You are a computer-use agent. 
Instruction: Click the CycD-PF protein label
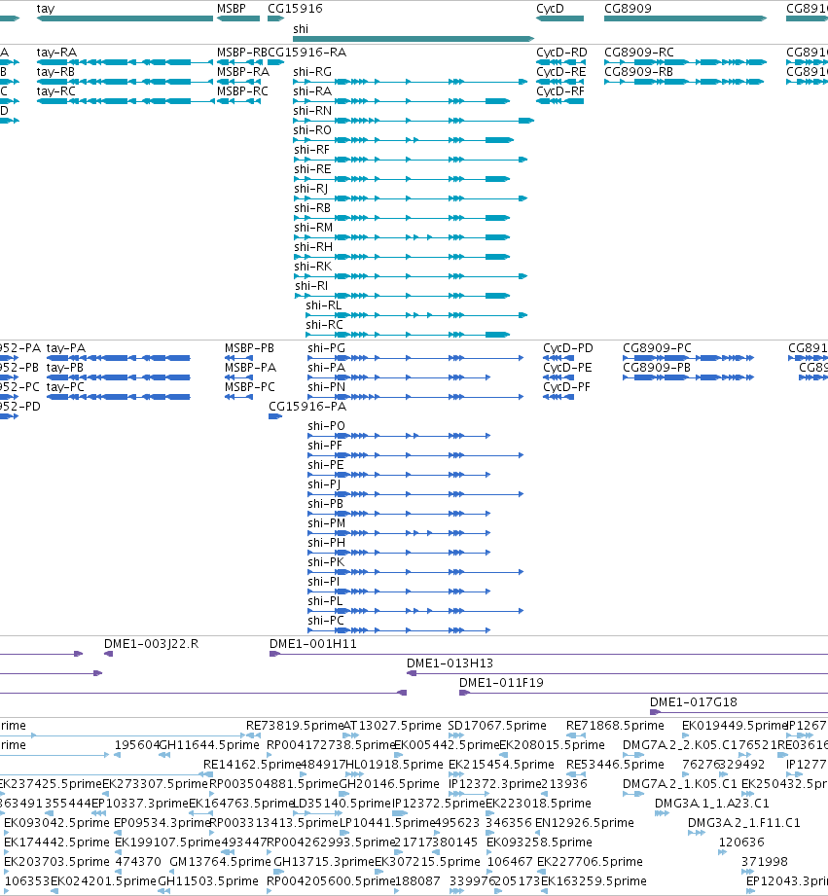pyautogui.click(x=567, y=387)
